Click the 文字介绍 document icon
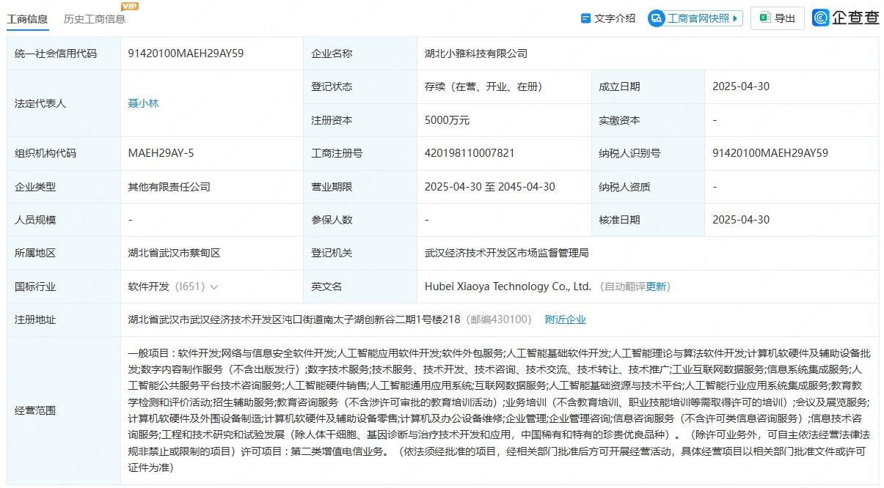The height and width of the screenshot is (488, 884). [x=585, y=18]
